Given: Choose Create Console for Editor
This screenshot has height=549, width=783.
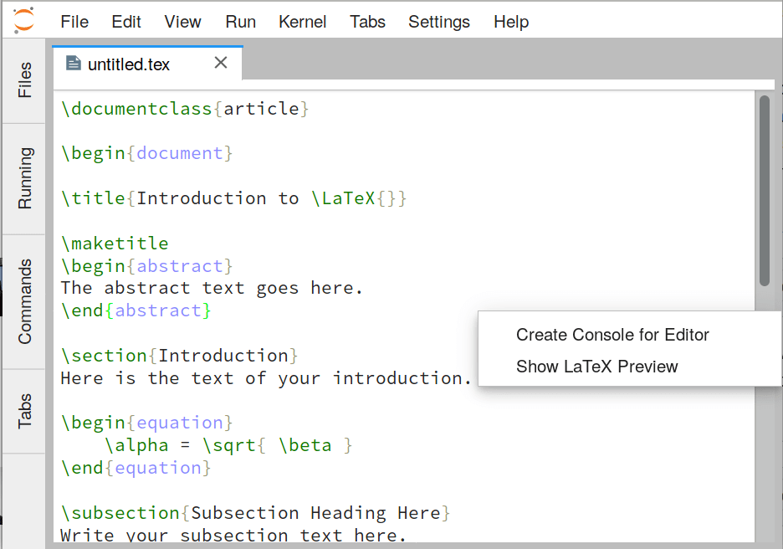Looking at the screenshot, I should point(612,335).
